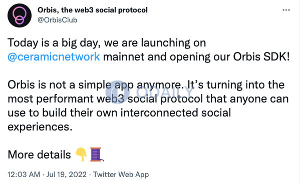Open the Orbis profile avatar
The image size is (300, 185).
[20, 15]
